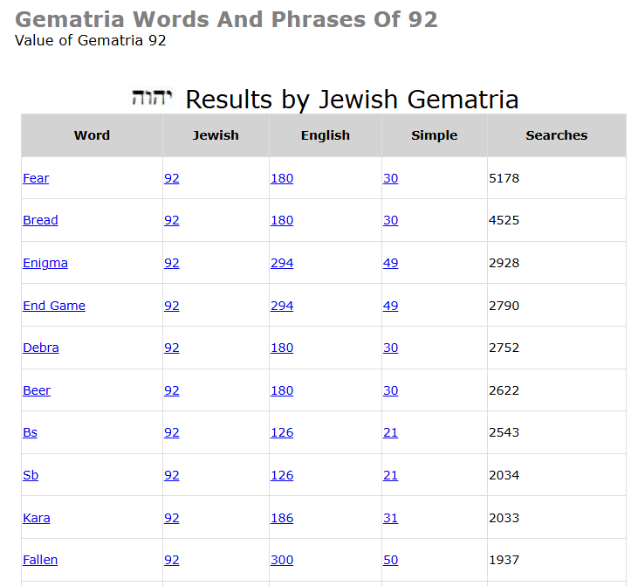Open the Debra word link

41,348
